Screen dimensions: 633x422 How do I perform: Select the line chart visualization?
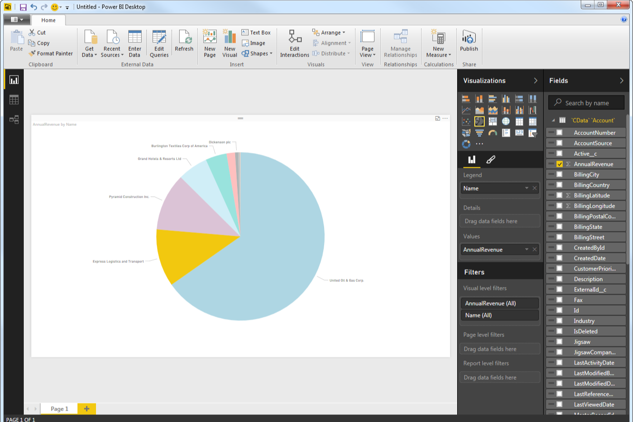click(x=466, y=110)
